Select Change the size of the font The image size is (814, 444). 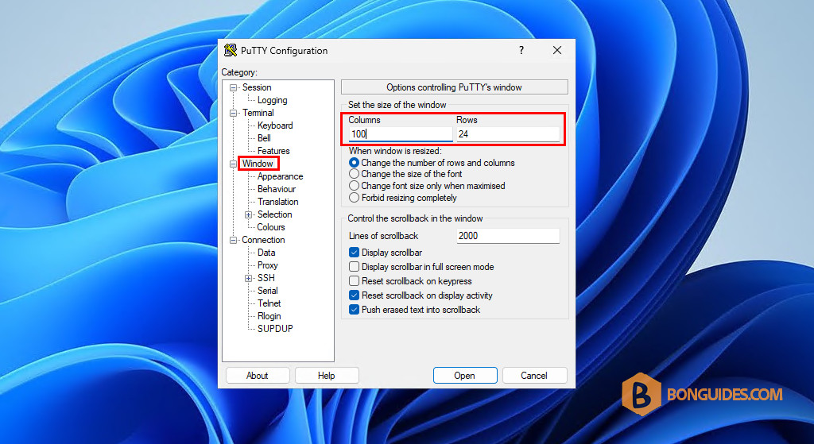[354, 174]
